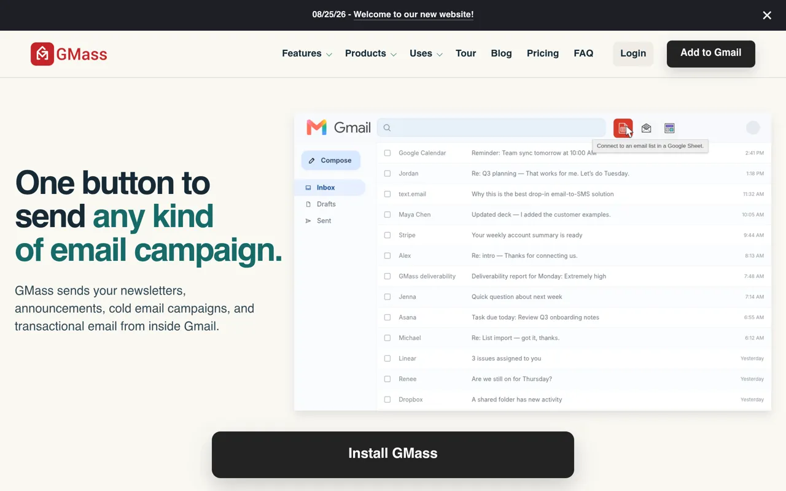Click the envelope icon in Gmail toolbar
The image size is (786, 491).
(646, 128)
